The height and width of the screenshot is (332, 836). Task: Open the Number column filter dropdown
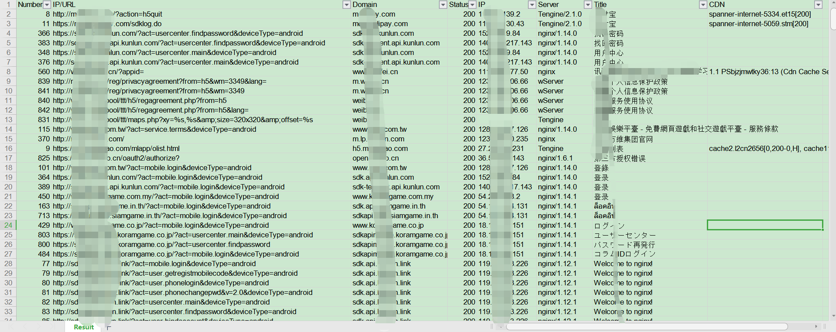pyautogui.click(x=47, y=5)
